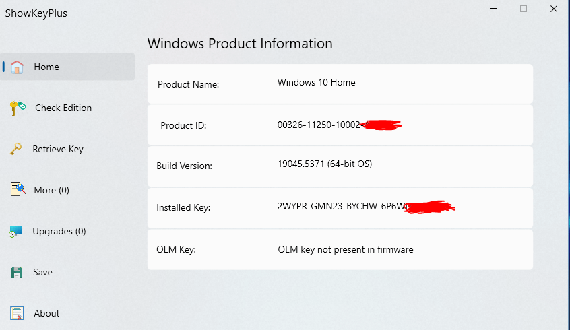Click the Build Version label
This screenshot has width=570, height=330.
[185, 166]
